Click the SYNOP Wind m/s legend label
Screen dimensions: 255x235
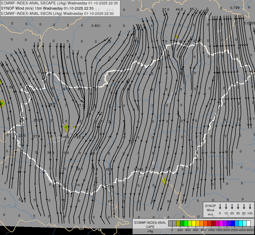coord(210,210)
